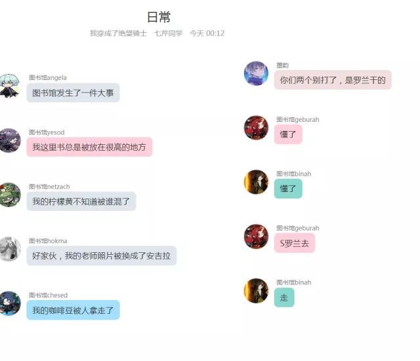Click geburah's avatar beside first 懂了
Screen dimensions: 420x361
256,128
